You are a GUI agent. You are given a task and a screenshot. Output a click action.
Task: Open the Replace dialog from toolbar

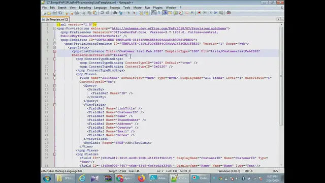pyautogui.click(x=120, y=13)
